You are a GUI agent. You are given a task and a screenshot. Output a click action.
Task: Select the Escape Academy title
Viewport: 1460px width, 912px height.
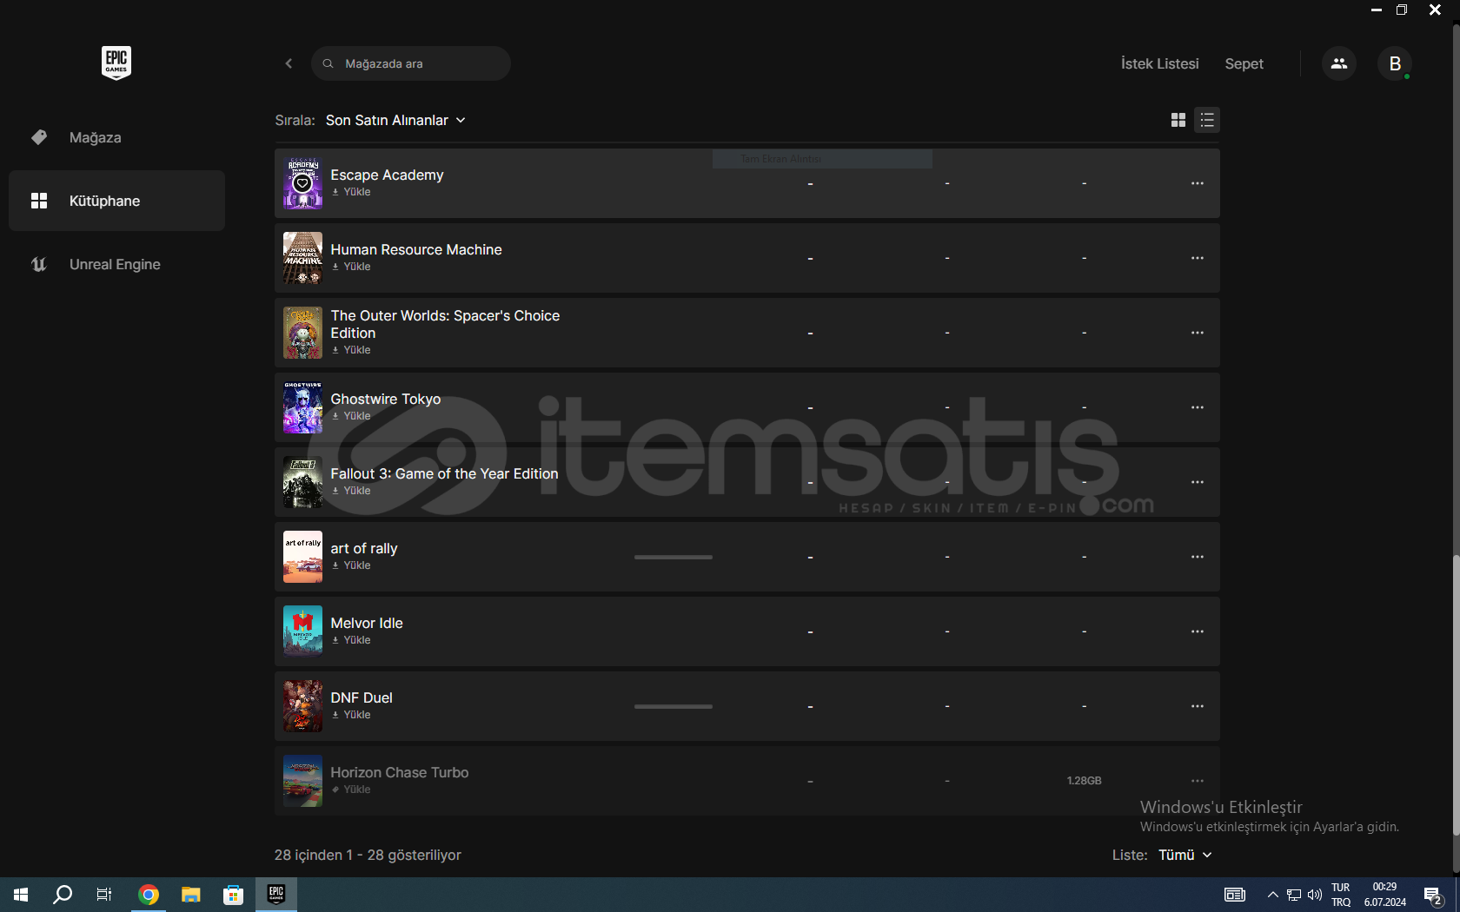[x=387, y=175]
